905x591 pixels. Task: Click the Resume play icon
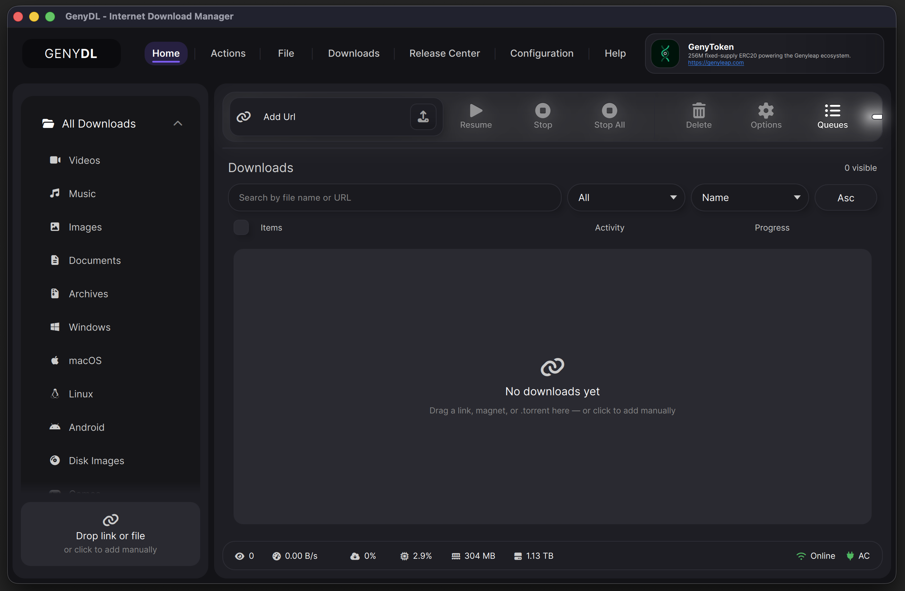pyautogui.click(x=476, y=111)
